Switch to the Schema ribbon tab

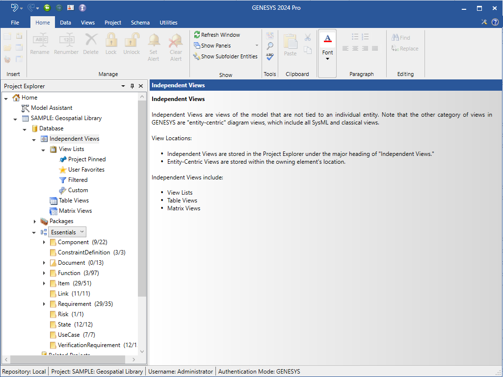tap(140, 23)
